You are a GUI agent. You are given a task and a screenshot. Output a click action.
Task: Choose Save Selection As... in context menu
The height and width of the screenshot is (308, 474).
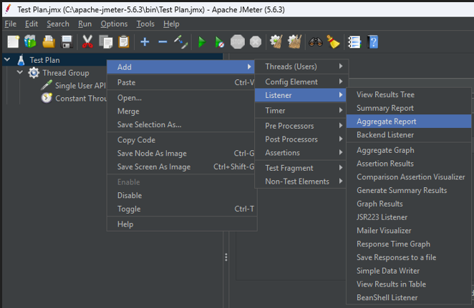pyautogui.click(x=182, y=124)
